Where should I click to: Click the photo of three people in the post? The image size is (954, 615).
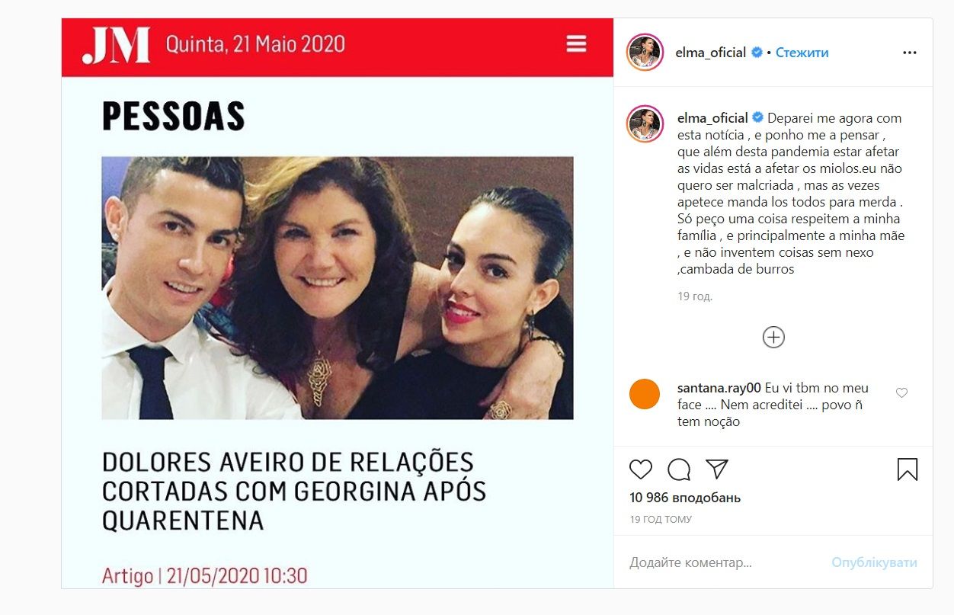(338, 288)
